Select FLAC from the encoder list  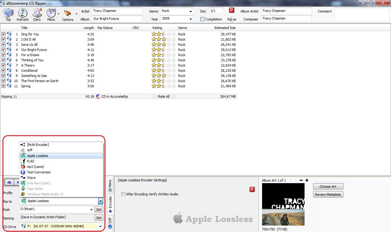pyautogui.click(x=31, y=161)
